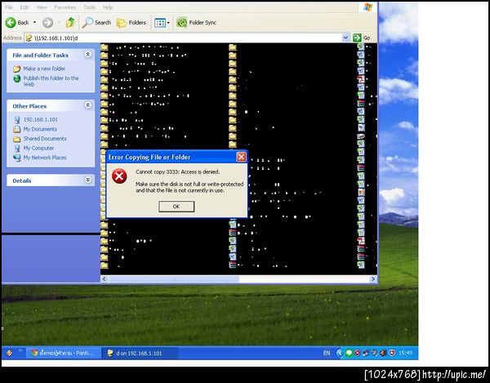Switch to 'd on 192.168.1.101' taskbar button
490x383 pixels.
coord(140,353)
